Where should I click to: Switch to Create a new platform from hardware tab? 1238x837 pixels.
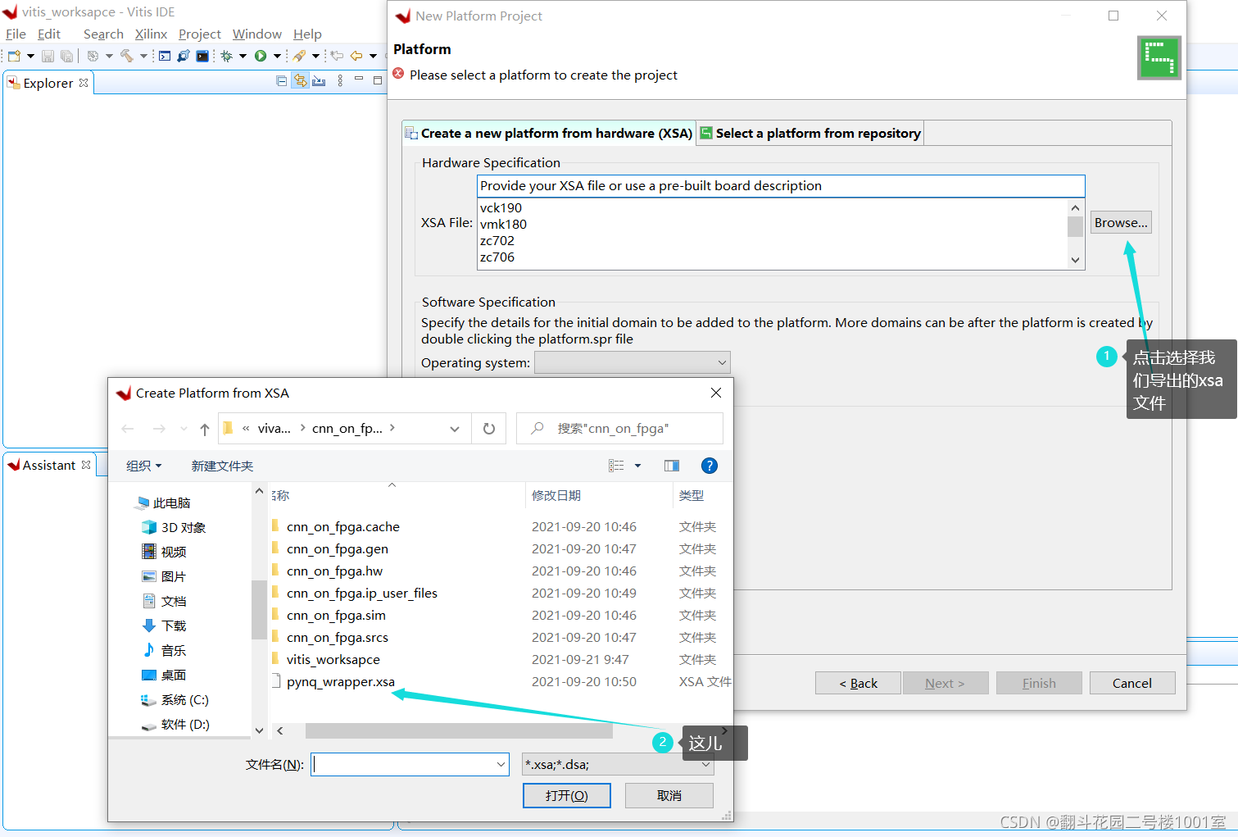click(549, 133)
